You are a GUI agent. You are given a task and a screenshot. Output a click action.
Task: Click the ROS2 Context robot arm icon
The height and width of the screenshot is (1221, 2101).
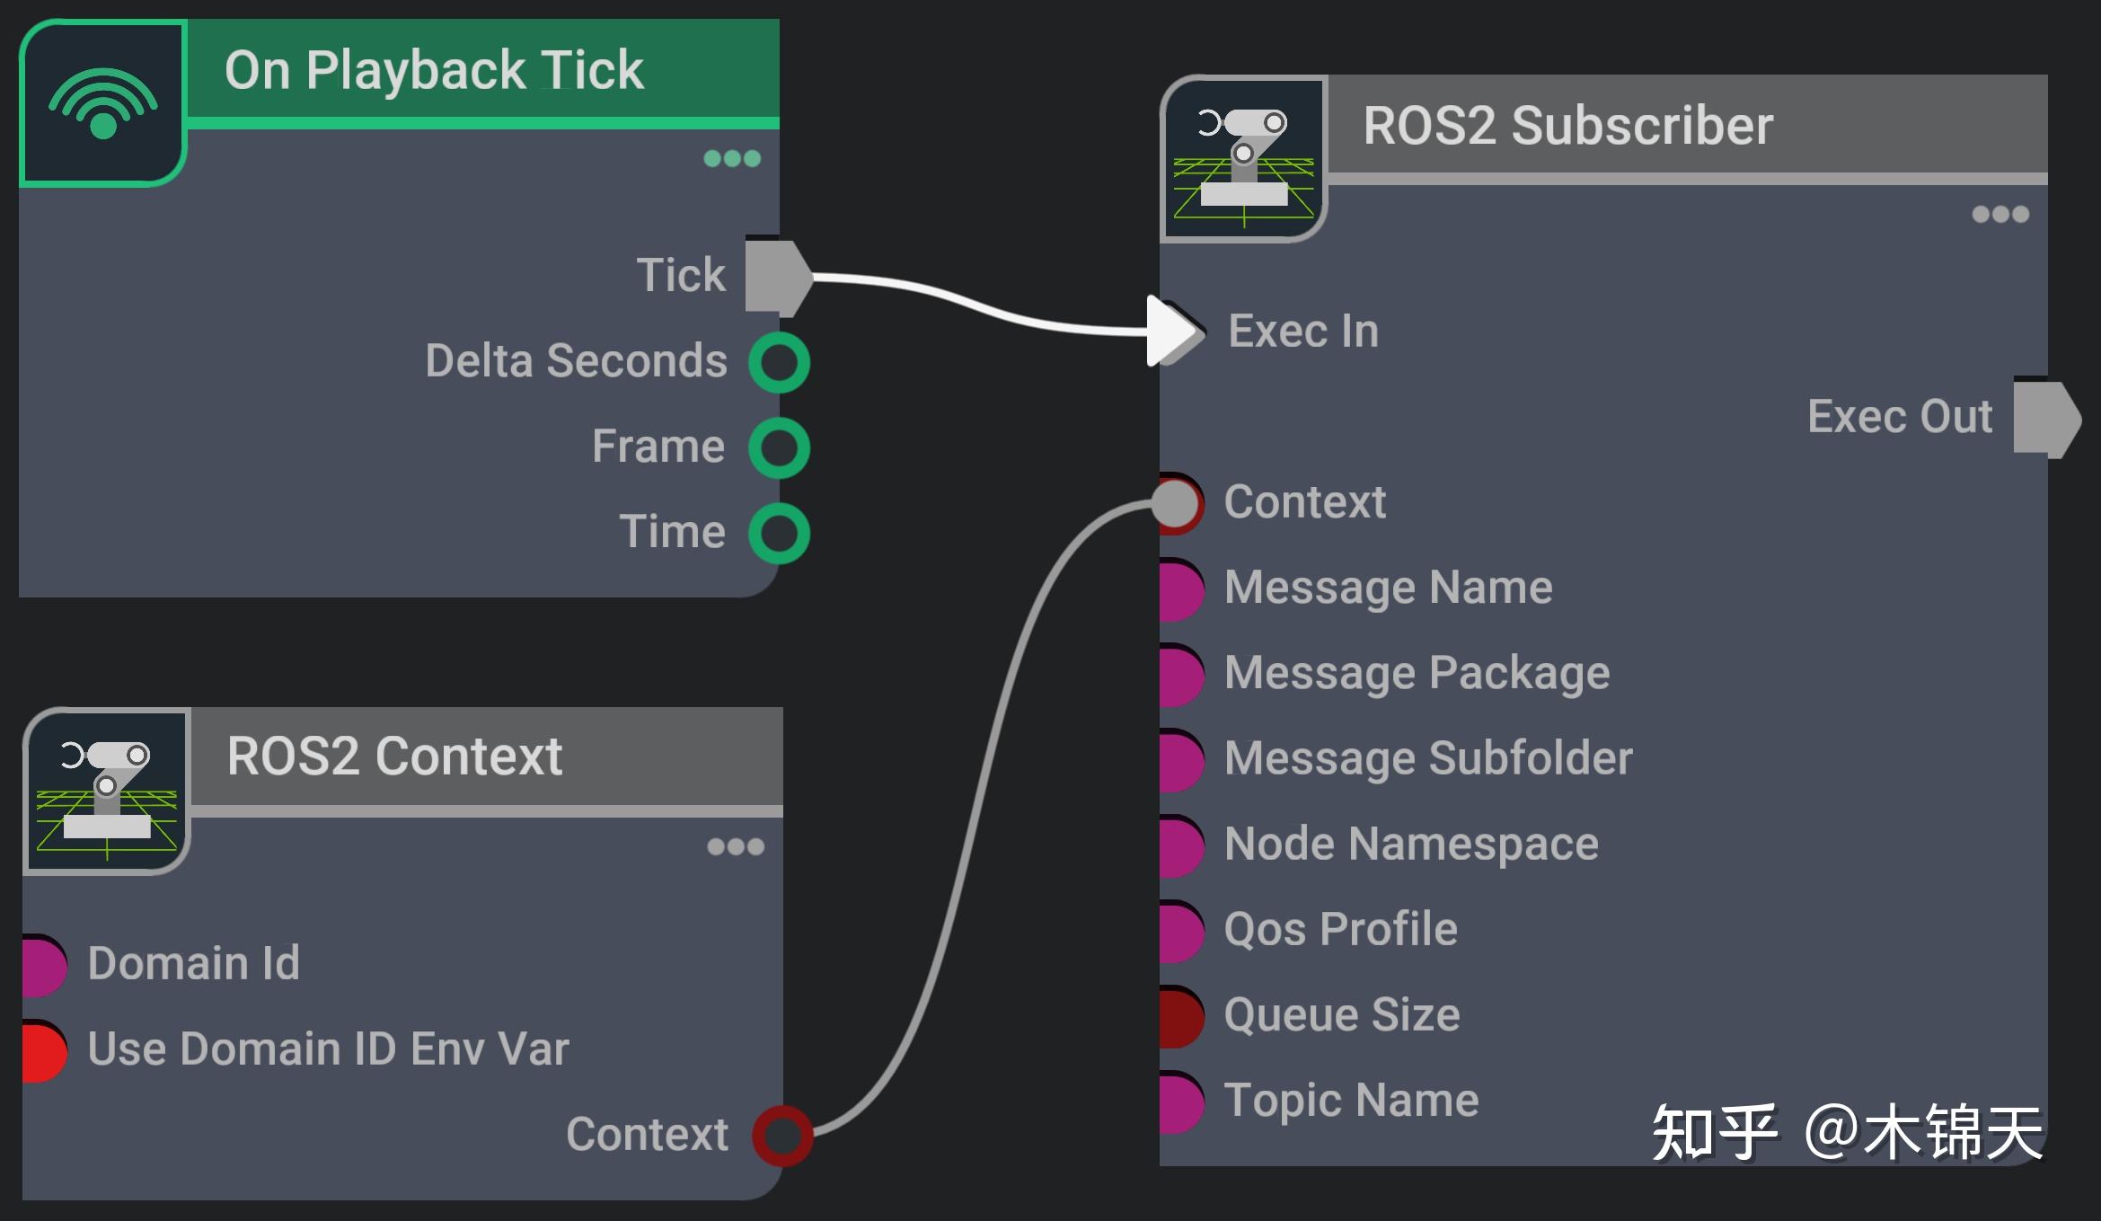(x=106, y=791)
